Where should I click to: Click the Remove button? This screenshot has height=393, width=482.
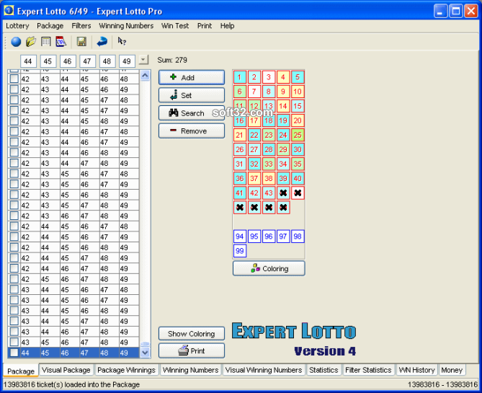(192, 131)
